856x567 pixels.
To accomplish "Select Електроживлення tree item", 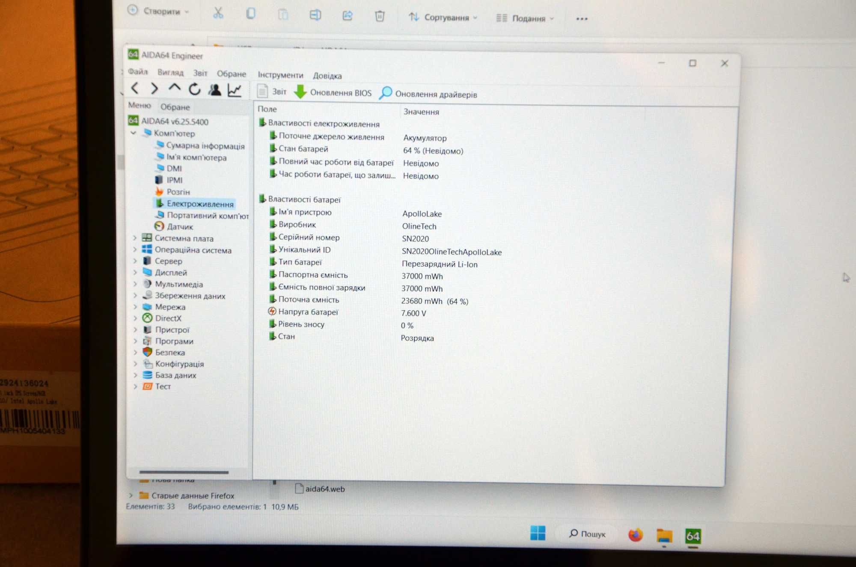I will click(x=195, y=204).
